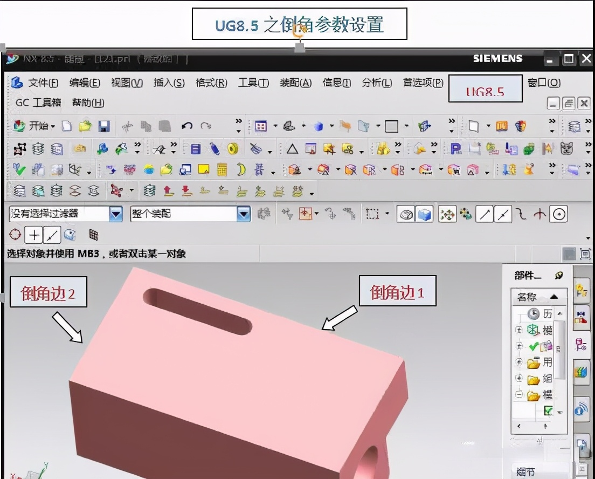Click the Undo arrow icon
The height and width of the screenshot is (479, 595).
pyautogui.click(x=187, y=125)
